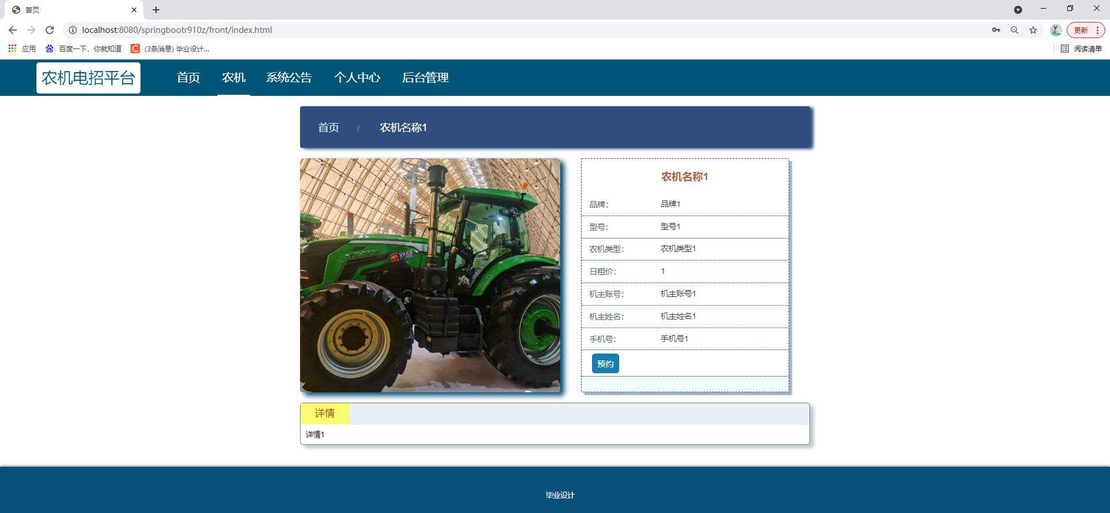Image resolution: width=1110 pixels, height=513 pixels.
Task: Click the 机主姓名1 value
Action: [678, 316]
